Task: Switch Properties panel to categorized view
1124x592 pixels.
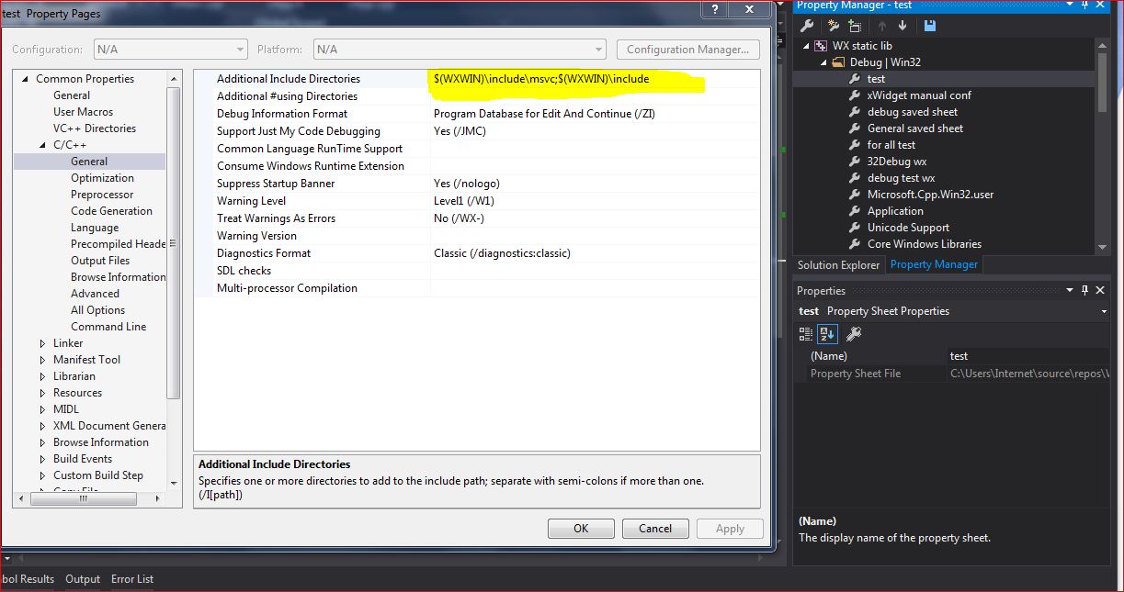Action: [x=805, y=333]
